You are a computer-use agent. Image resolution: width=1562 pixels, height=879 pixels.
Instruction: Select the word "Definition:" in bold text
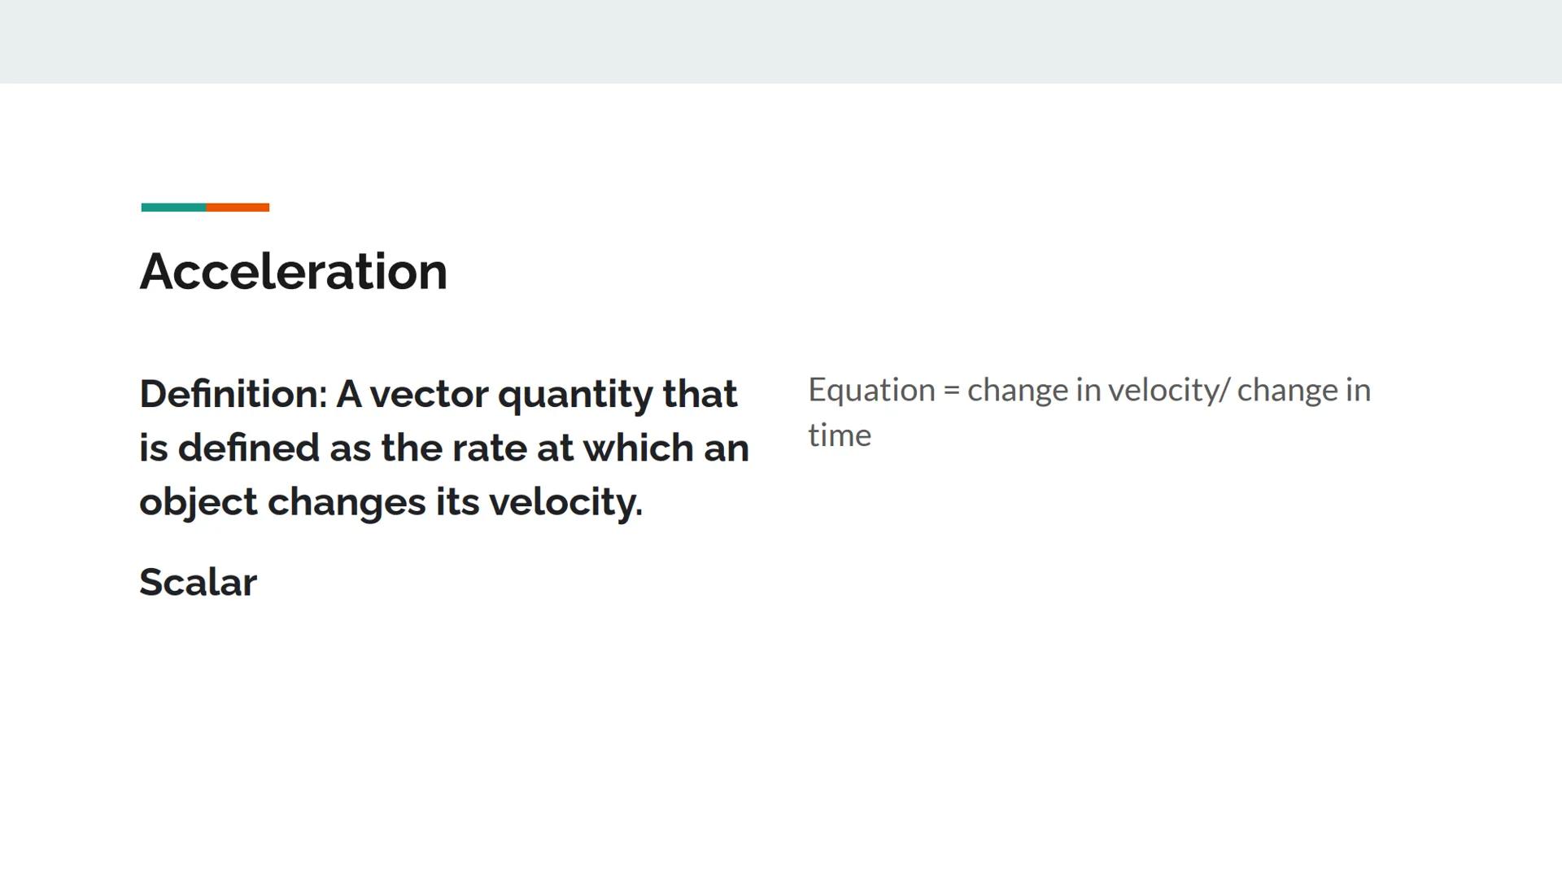click(x=233, y=395)
